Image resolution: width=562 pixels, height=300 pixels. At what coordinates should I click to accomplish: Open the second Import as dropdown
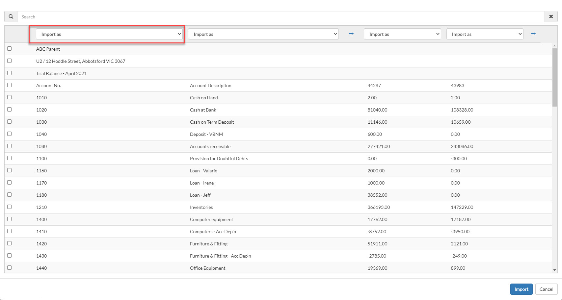pos(263,34)
